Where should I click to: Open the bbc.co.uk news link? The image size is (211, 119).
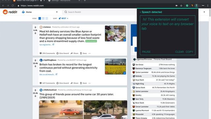(x=48, y=74)
